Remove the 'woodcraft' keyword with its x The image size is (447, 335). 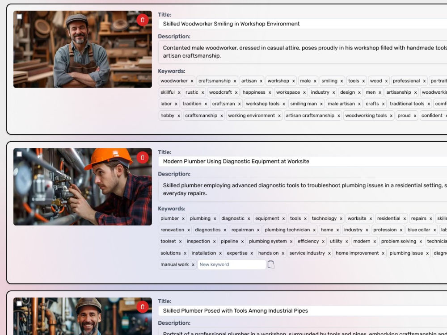point(236,92)
